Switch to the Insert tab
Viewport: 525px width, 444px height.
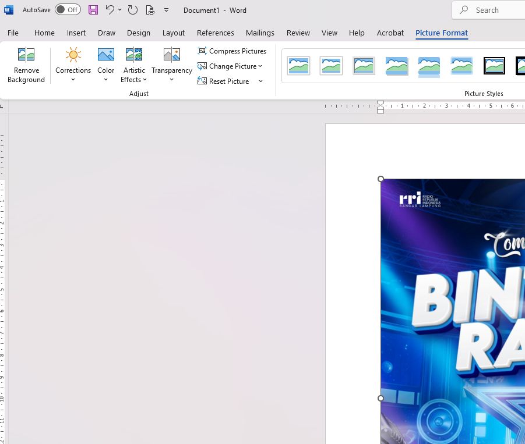tap(76, 33)
